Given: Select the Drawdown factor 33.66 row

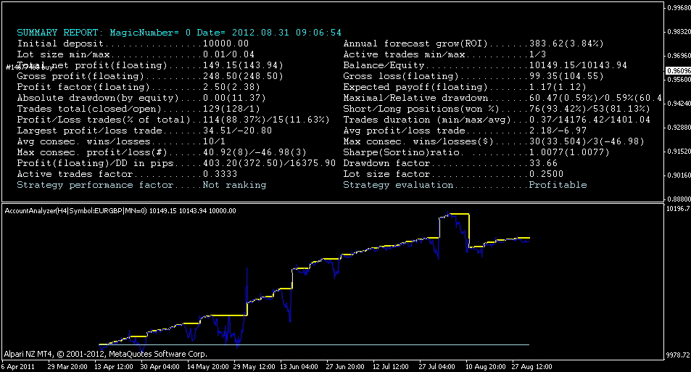Looking at the screenshot, I should 450,163.
